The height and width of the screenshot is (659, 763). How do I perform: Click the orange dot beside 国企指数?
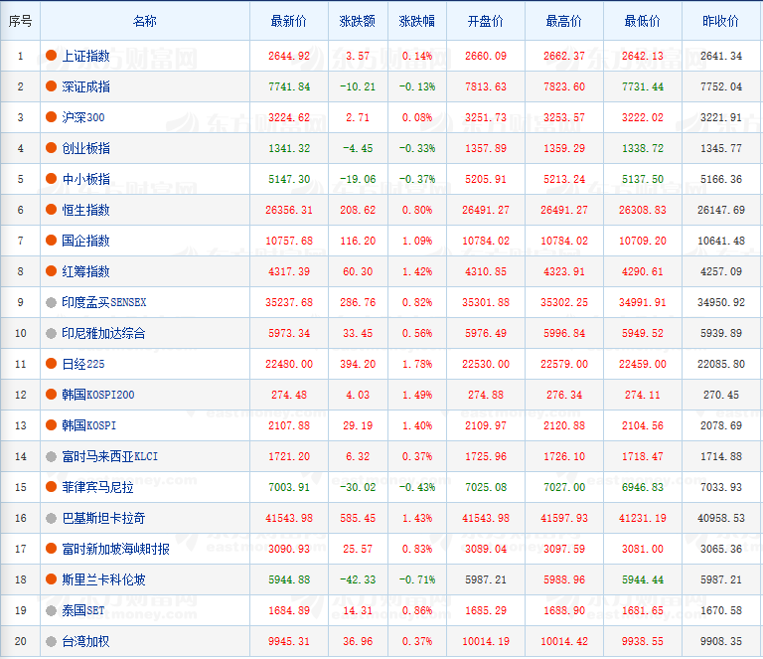click(x=51, y=241)
